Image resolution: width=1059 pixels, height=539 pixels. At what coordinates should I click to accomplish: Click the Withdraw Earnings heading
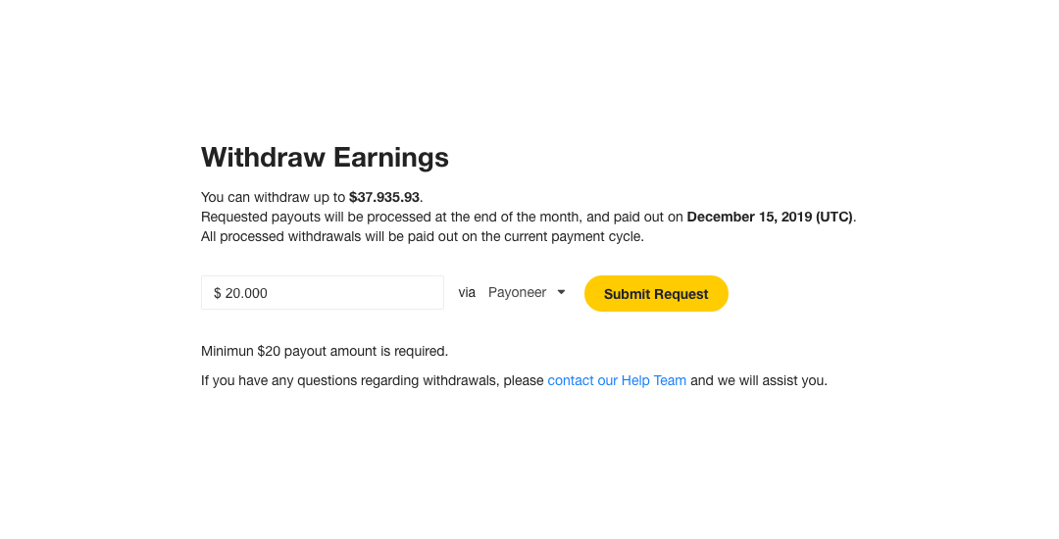[x=325, y=157]
